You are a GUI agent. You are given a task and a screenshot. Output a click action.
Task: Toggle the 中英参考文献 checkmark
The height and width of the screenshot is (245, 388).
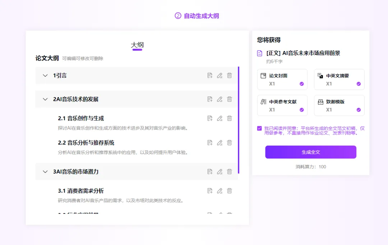point(302,110)
